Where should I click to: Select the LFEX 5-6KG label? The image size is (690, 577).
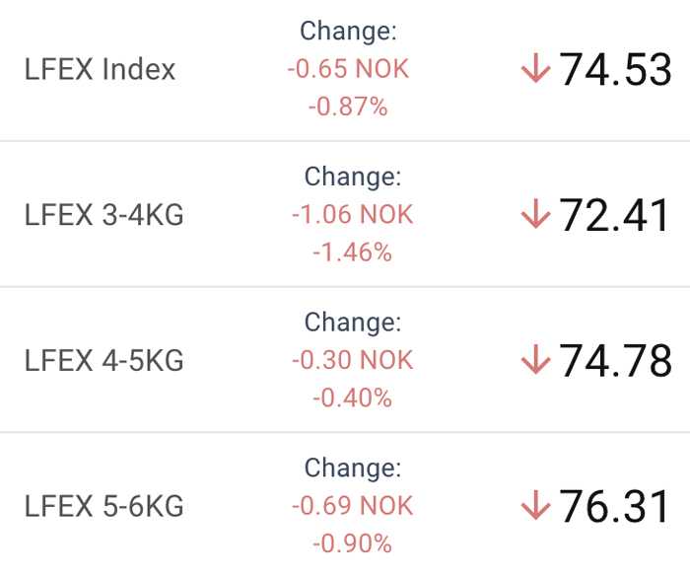click(103, 506)
